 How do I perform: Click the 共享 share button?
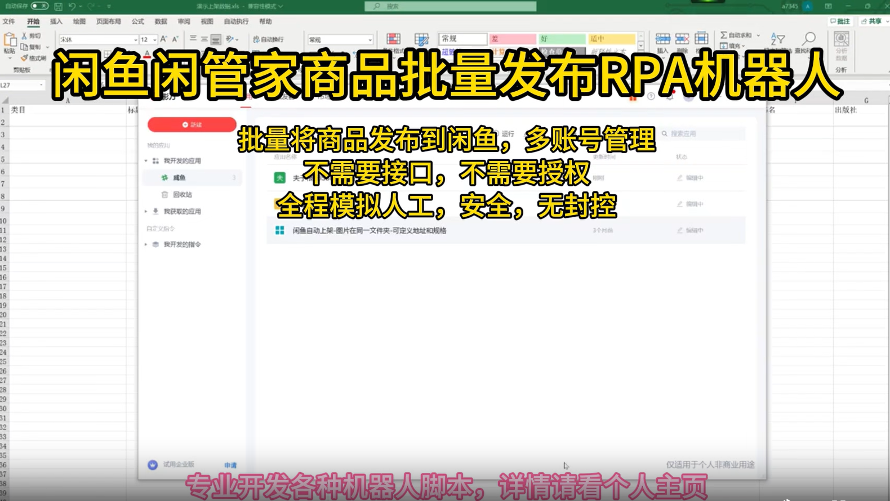click(872, 21)
